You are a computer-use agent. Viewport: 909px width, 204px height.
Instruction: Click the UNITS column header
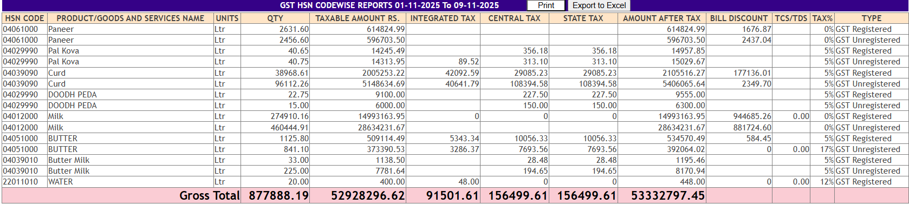coord(227,18)
